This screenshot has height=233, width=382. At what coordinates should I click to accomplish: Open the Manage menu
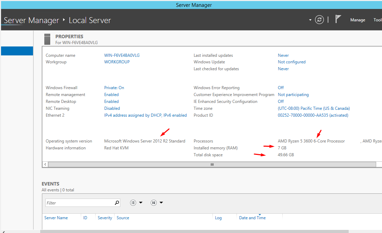[x=358, y=20]
